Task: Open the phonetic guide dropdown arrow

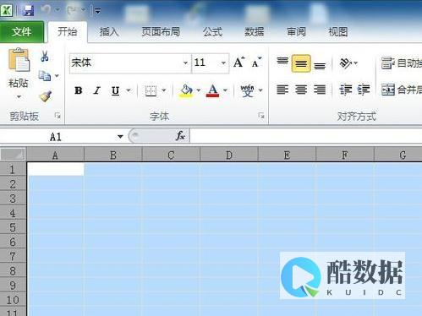Action: point(260,90)
